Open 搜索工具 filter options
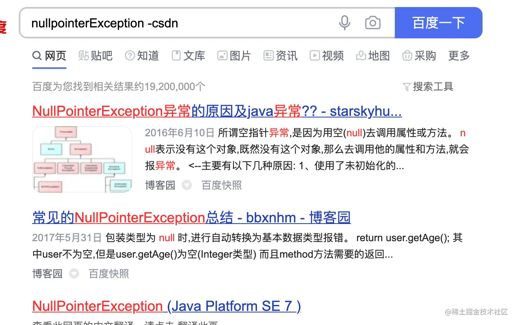Screen dimensions: 517x325 click(428, 87)
